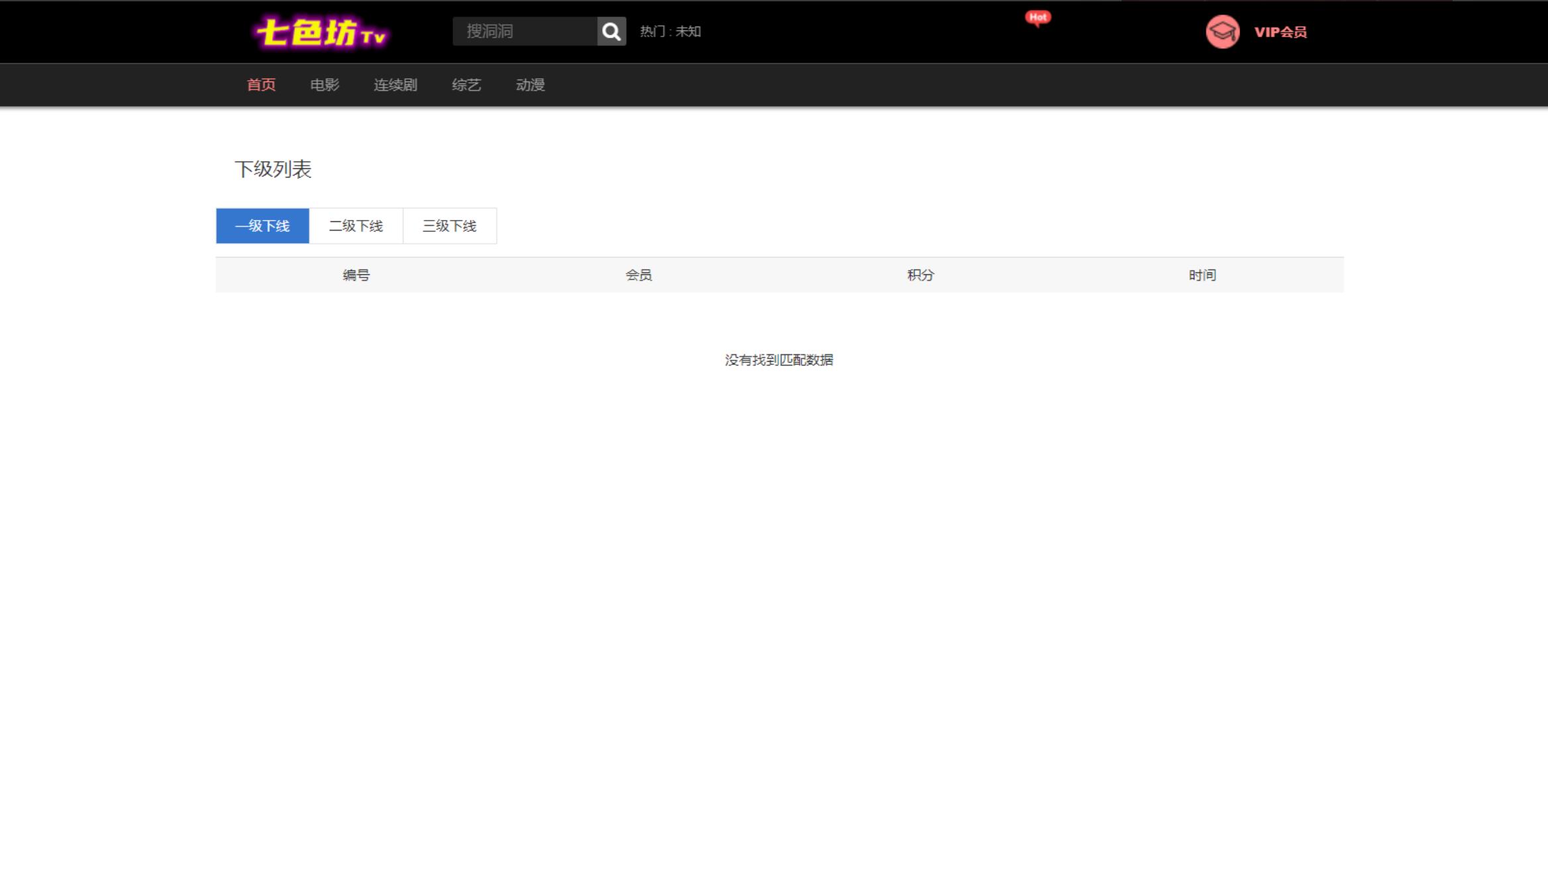The height and width of the screenshot is (893, 1548).
Task: Open the 电影 navigation item
Action: [x=325, y=85]
